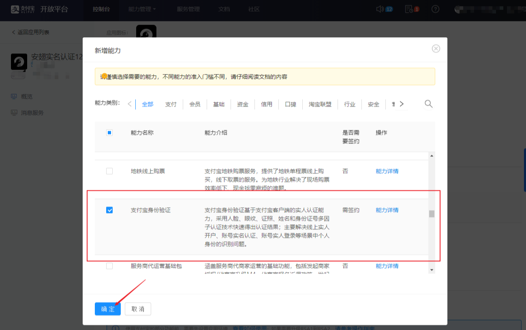Show previous capability categories with left chevron
The width and height of the screenshot is (526, 330).
[130, 104]
